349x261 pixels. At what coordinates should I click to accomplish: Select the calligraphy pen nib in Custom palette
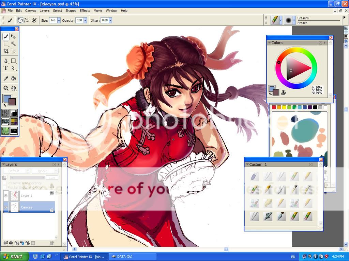[x=281, y=216]
